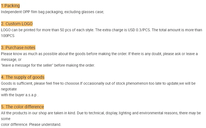The image size is (206, 128).
Task: Select the "5. The color difference" heading
Action: (x=23, y=107)
